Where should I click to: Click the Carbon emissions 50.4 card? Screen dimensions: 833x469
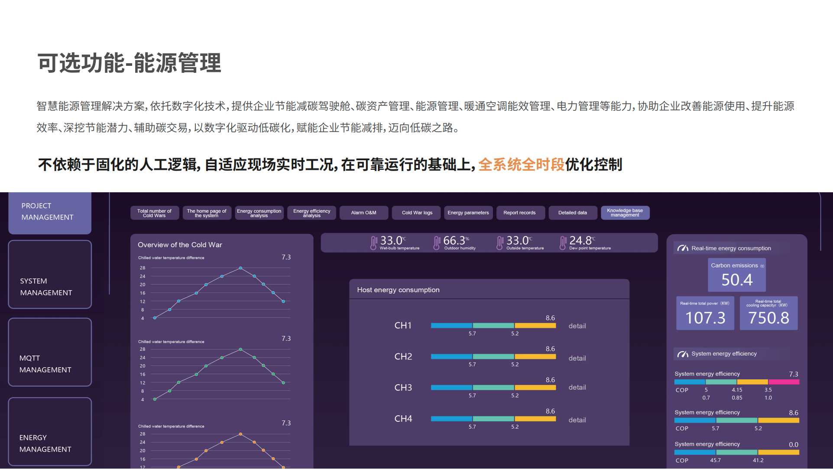(x=736, y=275)
